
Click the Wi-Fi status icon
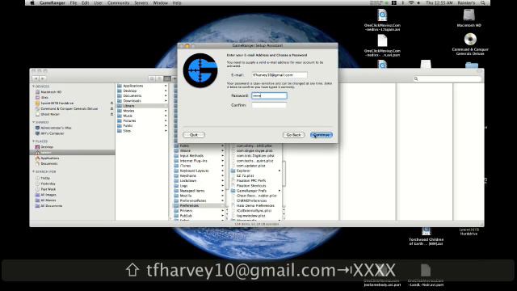pyautogui.click(x=411, y=2)
